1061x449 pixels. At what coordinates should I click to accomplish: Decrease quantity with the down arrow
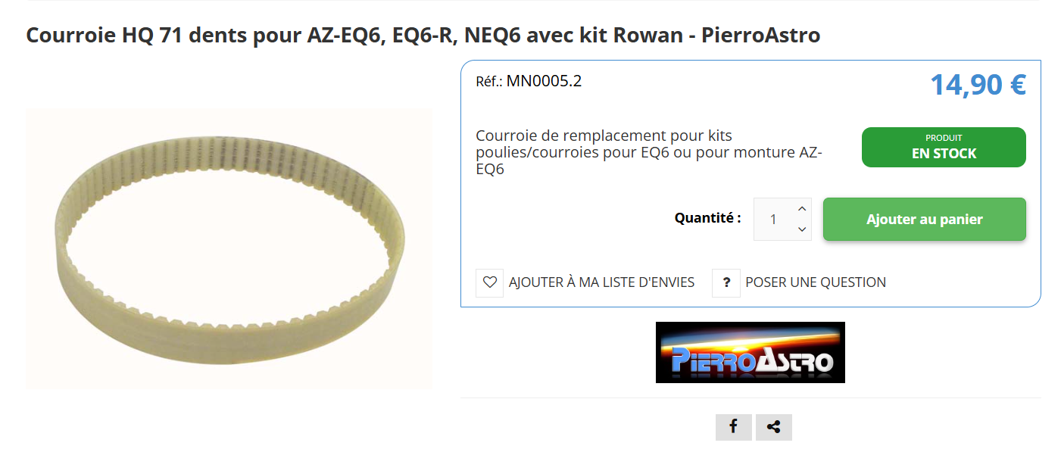click(802, 229)
